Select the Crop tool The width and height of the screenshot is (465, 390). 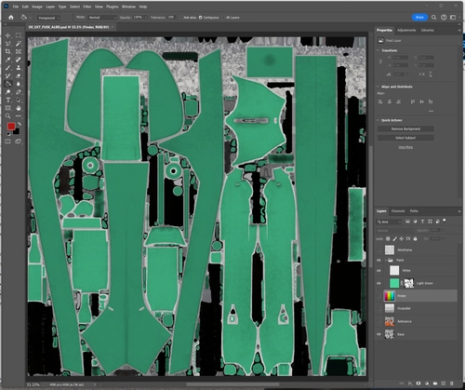(x=8, y=51)
